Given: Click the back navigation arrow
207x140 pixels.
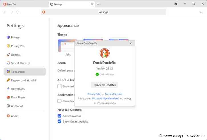Looking at the screenshot, I should point(5,12).
